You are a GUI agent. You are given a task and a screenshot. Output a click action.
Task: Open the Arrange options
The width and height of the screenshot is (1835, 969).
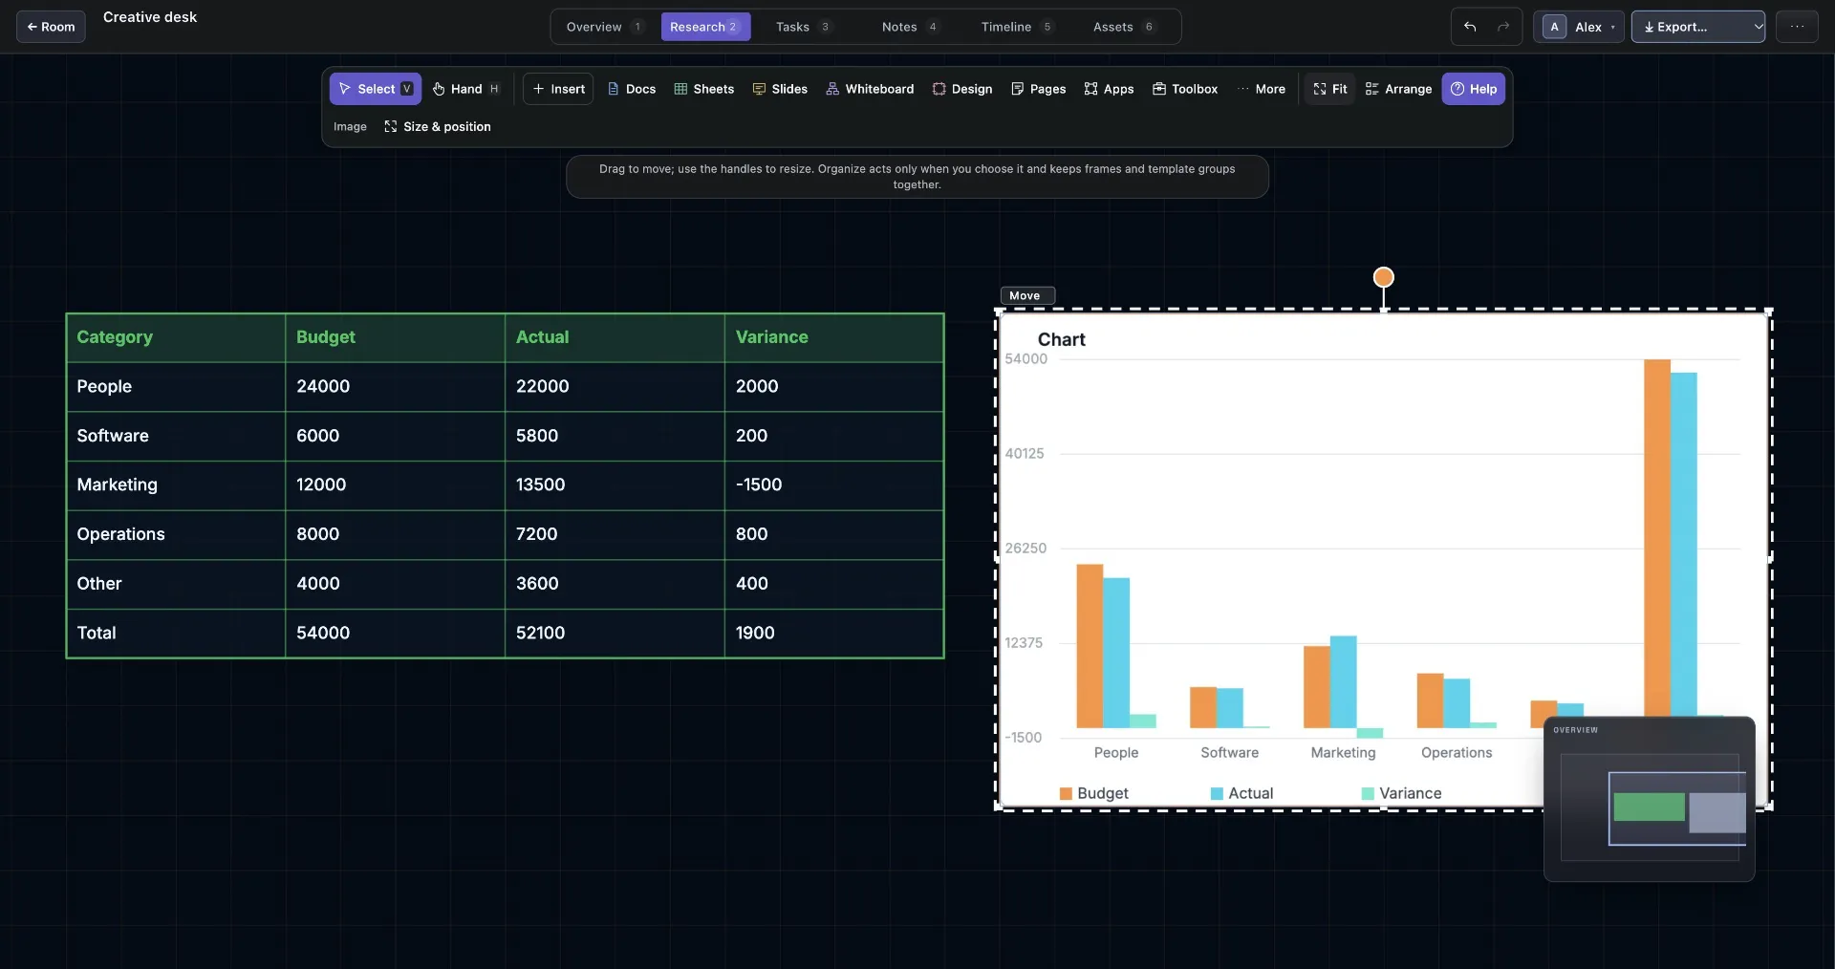click(x=1398, y=89)
